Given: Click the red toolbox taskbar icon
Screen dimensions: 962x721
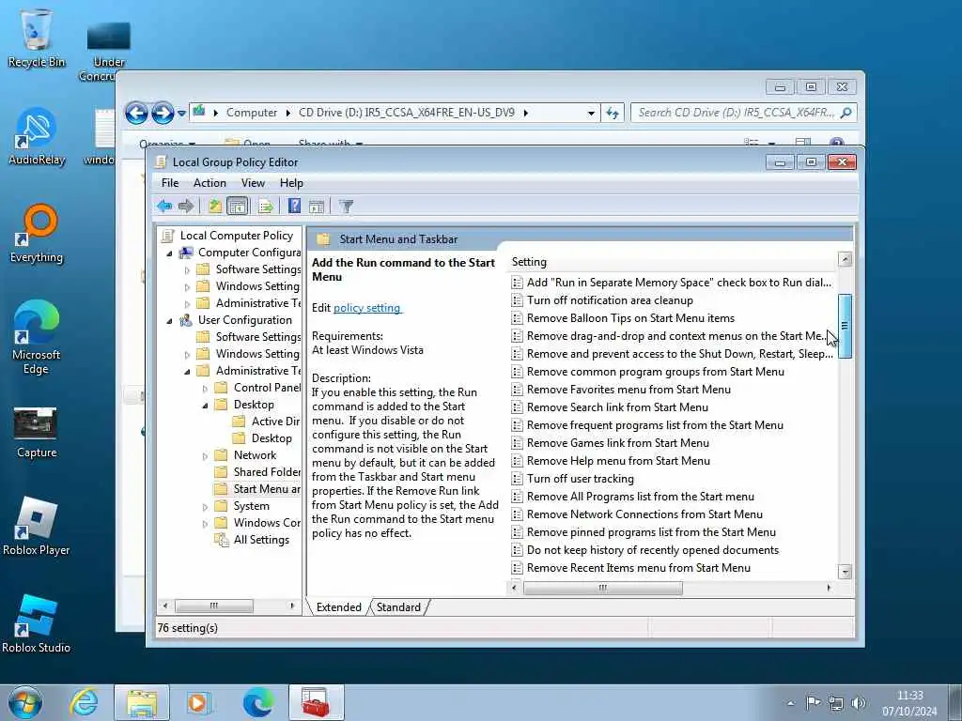Looking at the screenshot, I should coord(316,702).
